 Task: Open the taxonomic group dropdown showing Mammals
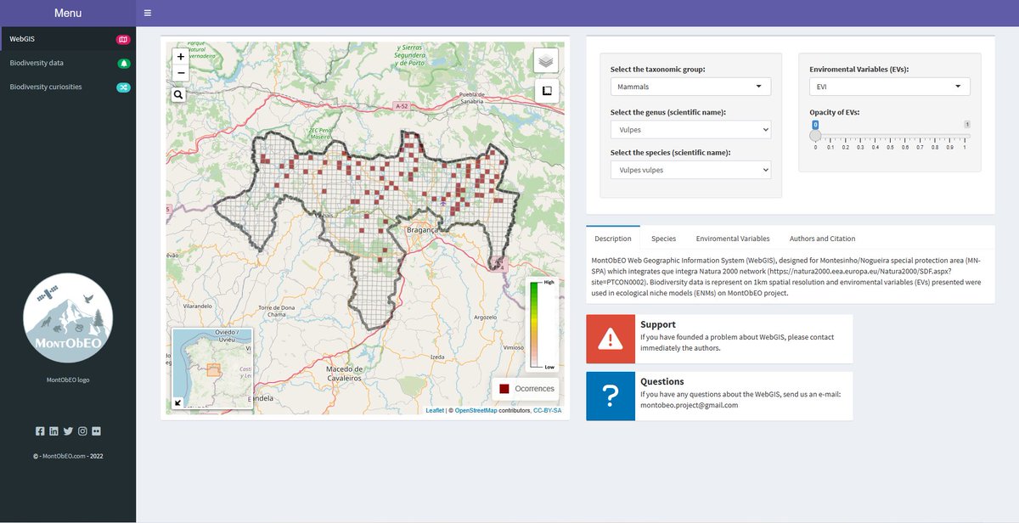pos(690,87)
